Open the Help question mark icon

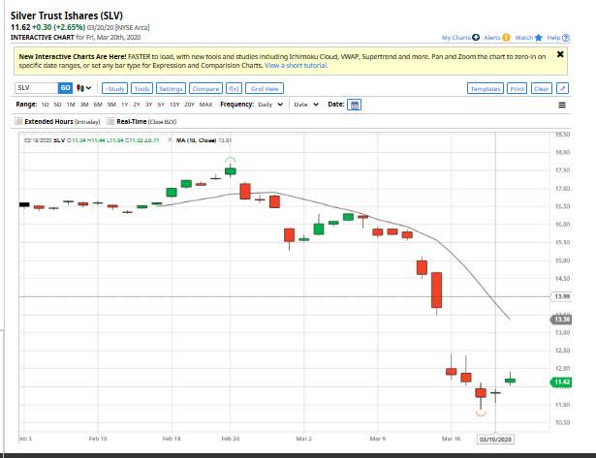pos(566,38)
